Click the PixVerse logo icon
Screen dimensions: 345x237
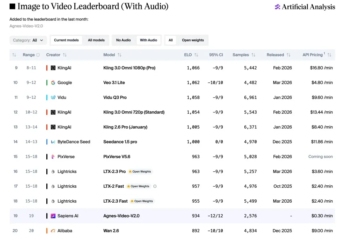click(x=53, y=157)
